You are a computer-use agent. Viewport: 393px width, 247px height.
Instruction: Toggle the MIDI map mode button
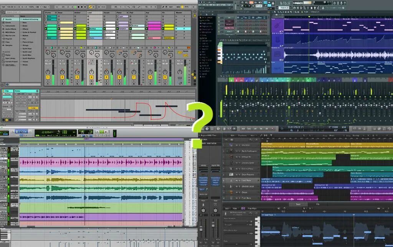tap(179, 7)
